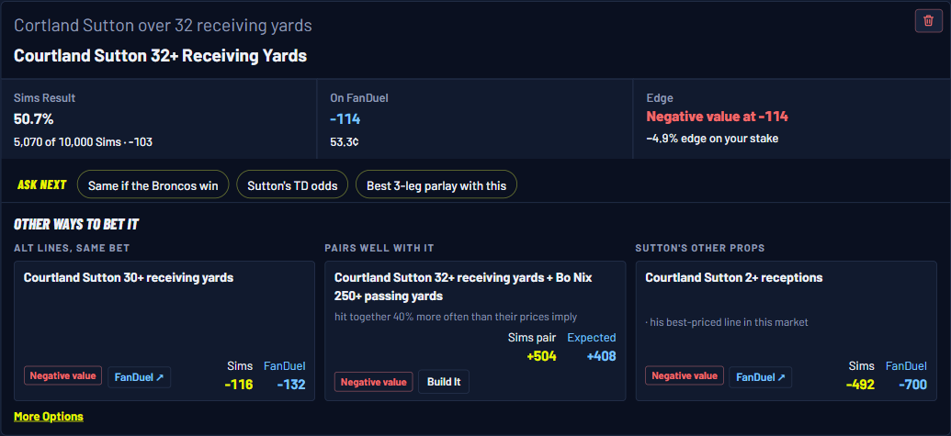
Task: Ask 'Same if the Broncos win'
Action: pyautogui.click(x=153, y=185)
